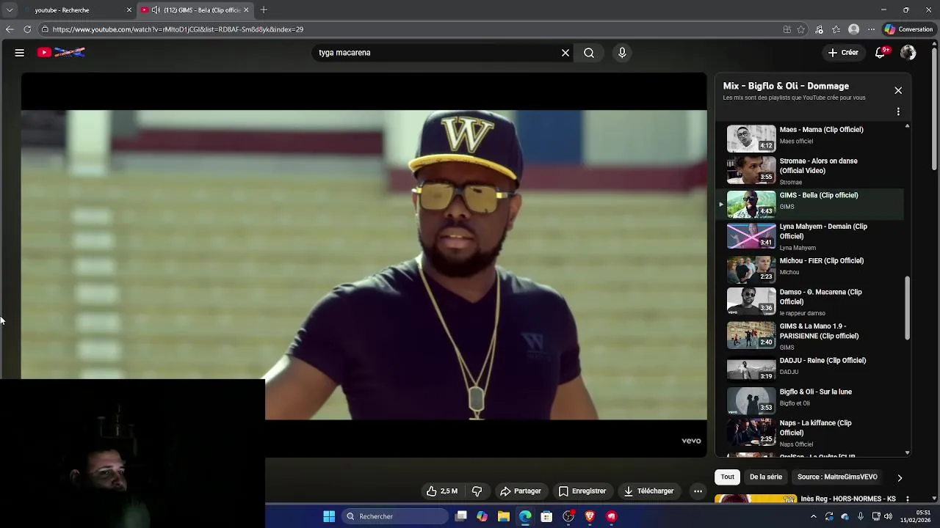Play GIMS & La Mano PARISIENNE
The width and height of the screenshot is (940, 528).
tap(811, 335)
